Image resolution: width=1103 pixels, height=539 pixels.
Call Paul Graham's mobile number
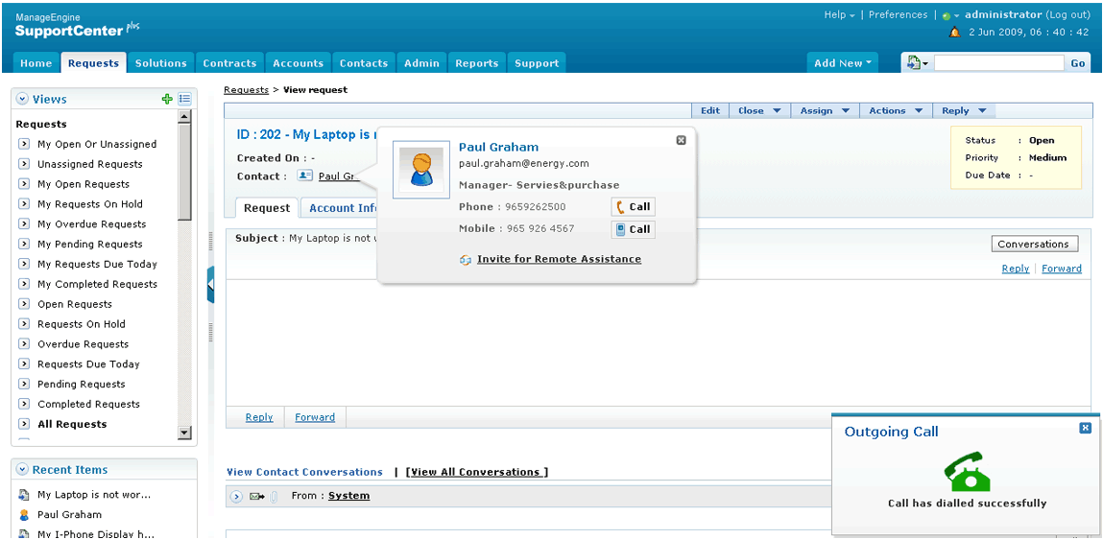coord(633,229)
